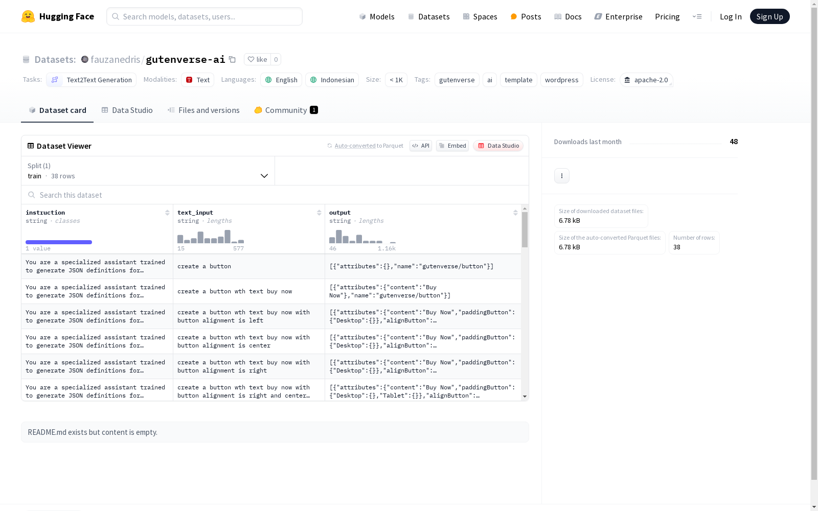Click the output length histogram
818x511 pixels.
[362, 237]
